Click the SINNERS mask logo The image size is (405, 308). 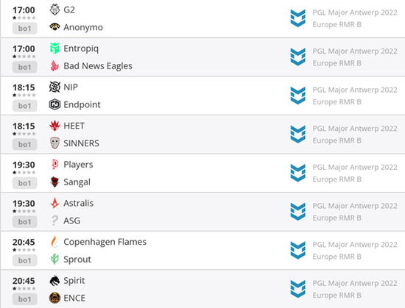[x=54, y=143]
